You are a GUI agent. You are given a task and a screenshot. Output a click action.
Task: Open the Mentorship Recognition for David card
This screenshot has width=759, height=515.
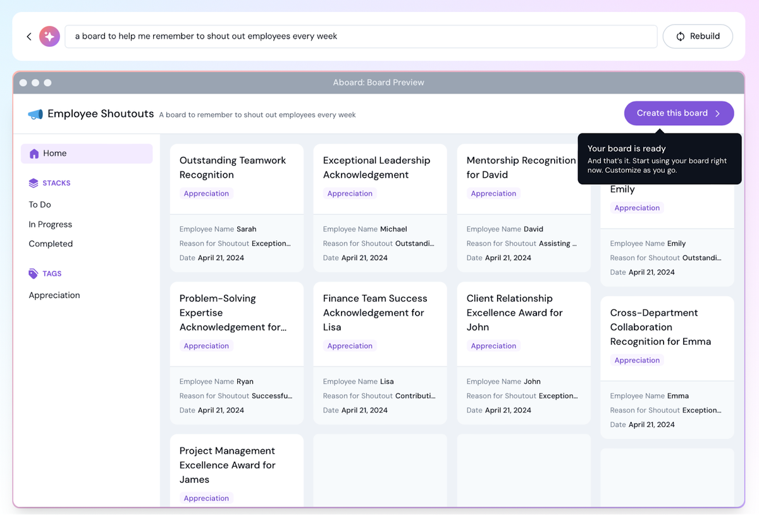coord(521,168)
